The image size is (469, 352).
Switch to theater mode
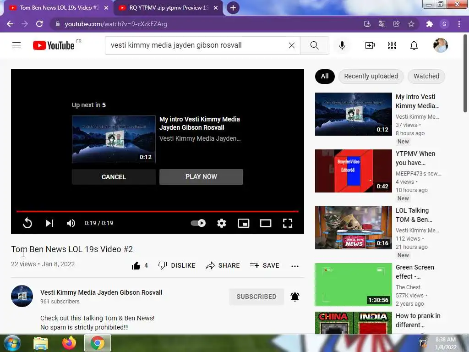pyautogui.click(x=266, y=223)
